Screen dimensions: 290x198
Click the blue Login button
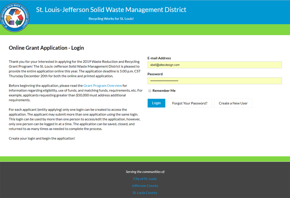[x=156, y=103]
